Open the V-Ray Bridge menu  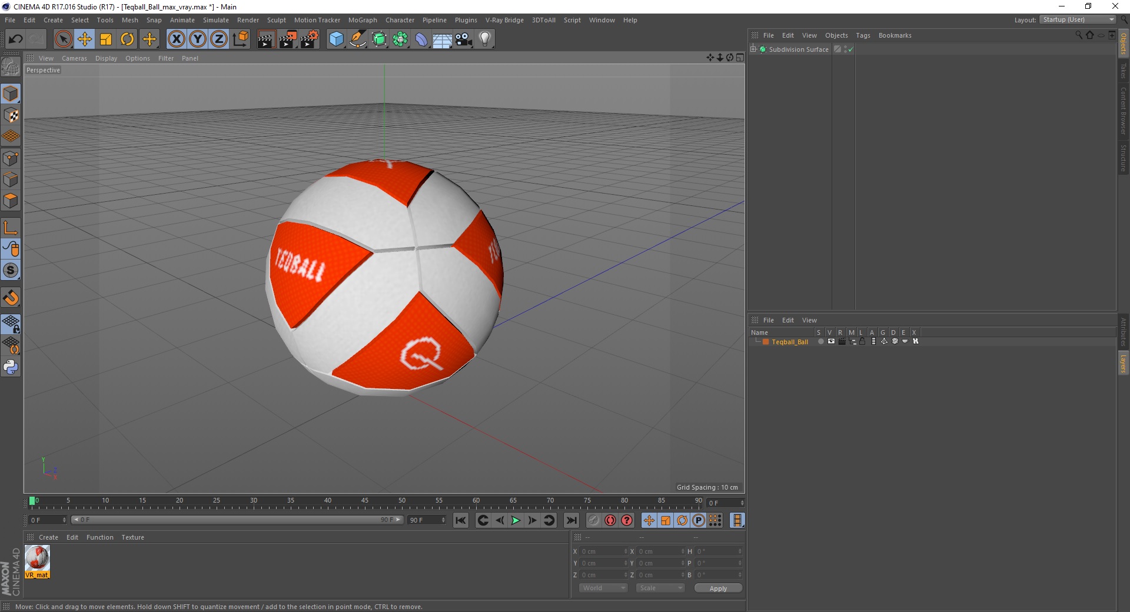[x=504, y=20]
